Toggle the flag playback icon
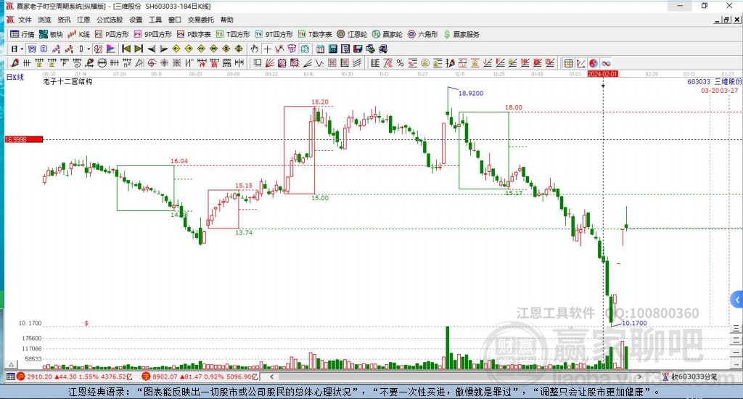Viewport: 743px width, 399px height. tap(110, 49)
